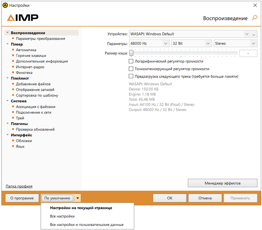Click the Device: 150,00 КБ text
This screenshot has width=262, height=230.
[143, 89]
